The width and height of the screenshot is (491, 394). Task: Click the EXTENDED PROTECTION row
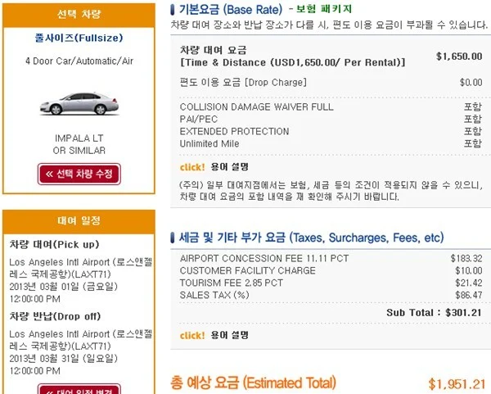[x=331, y=131]
